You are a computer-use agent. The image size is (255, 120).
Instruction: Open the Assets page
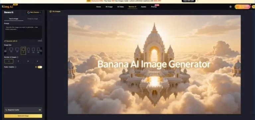point(143,7)
